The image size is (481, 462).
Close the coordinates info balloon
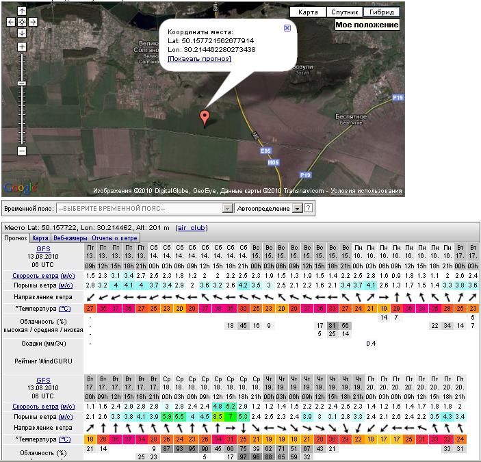point(287,28)
